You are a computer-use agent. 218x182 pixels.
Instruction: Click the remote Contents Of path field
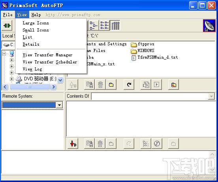click(x=150, y=96)
